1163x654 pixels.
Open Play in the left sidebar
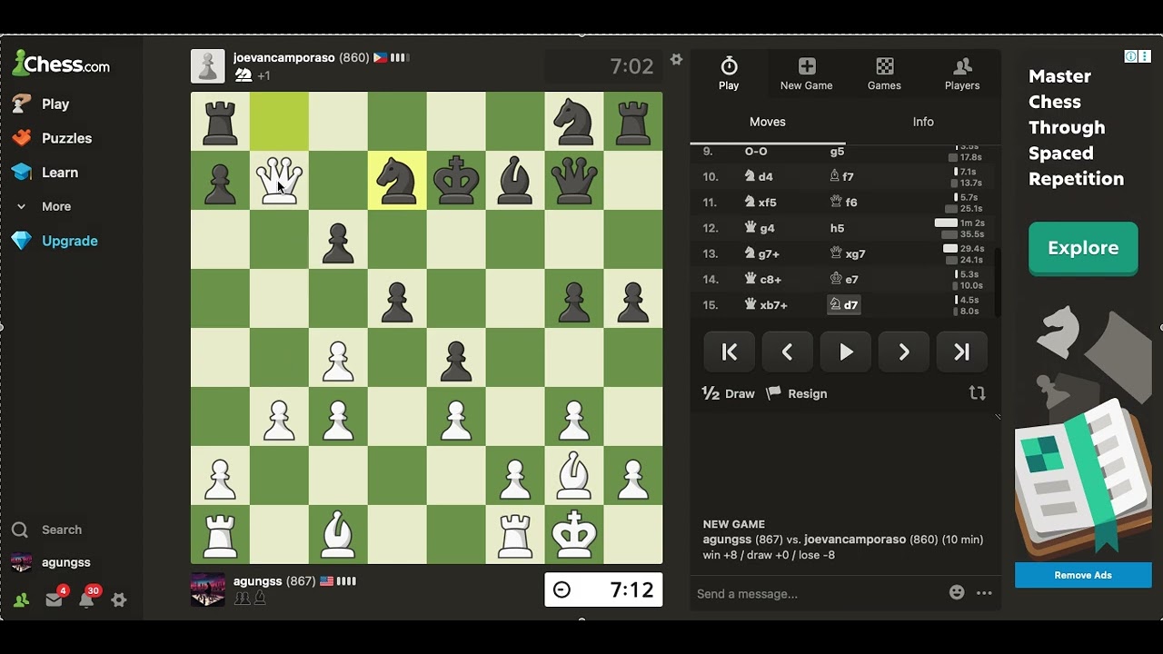coord(42,104)
